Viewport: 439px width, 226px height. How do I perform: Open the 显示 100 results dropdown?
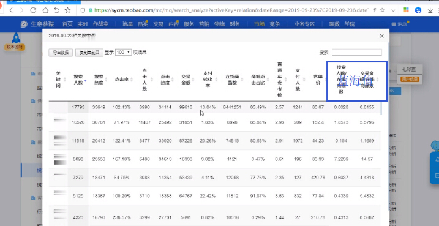123,53
